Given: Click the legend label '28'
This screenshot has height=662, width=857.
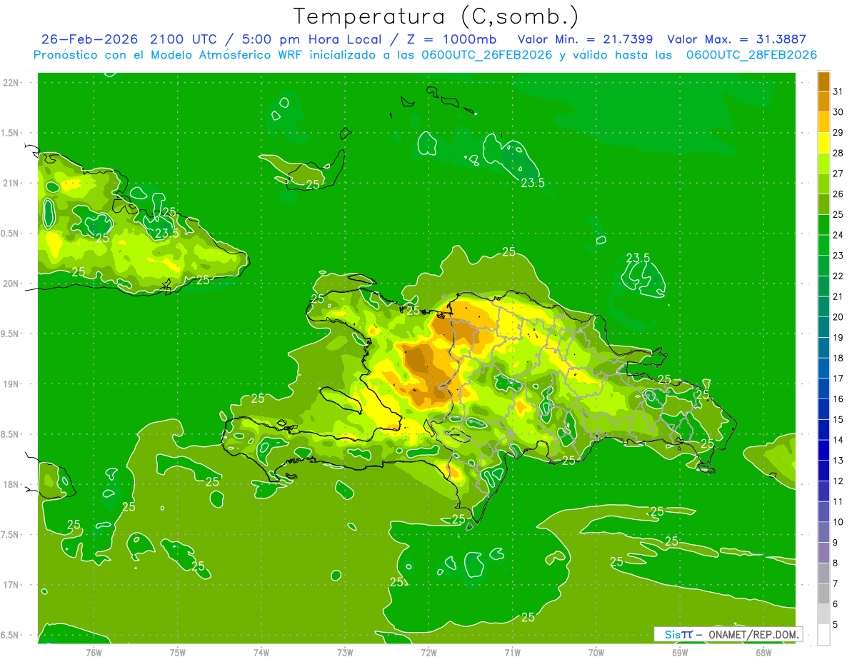Looking at the screenshot, I should (x=838, y=153).
